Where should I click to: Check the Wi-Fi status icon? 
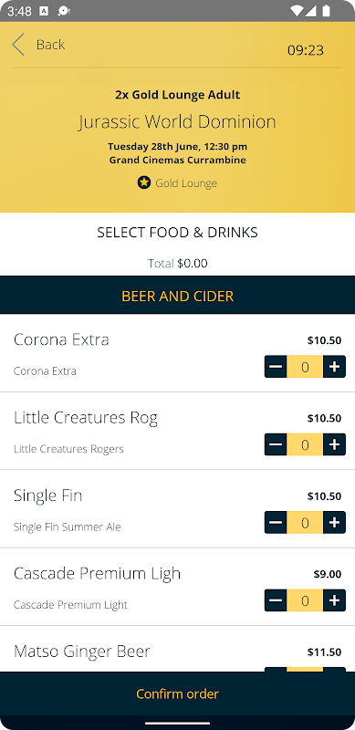pos(297,11)
